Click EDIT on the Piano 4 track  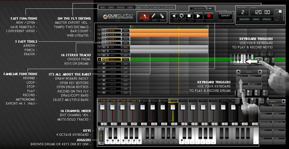pos(126,60)
